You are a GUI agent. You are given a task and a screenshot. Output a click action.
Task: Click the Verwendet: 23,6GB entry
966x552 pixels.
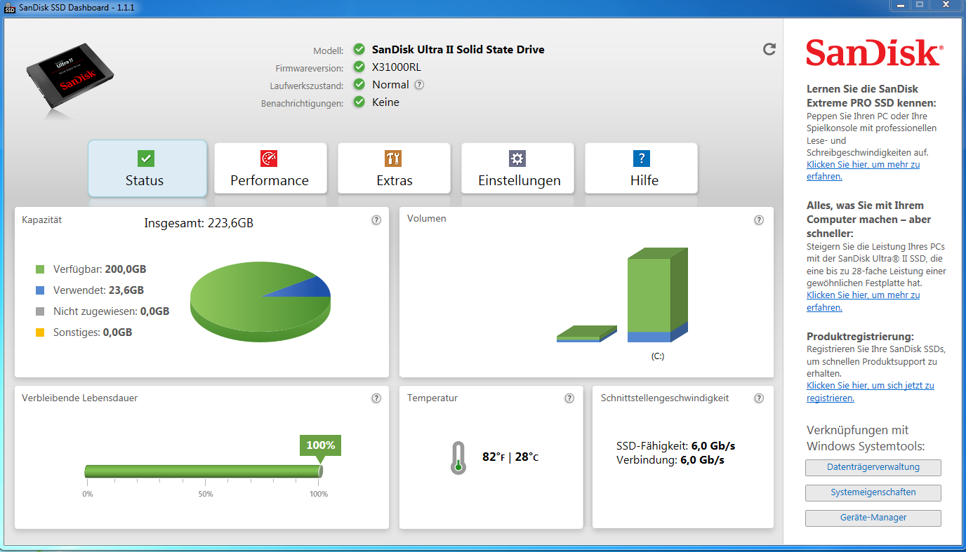pos(98,290)
